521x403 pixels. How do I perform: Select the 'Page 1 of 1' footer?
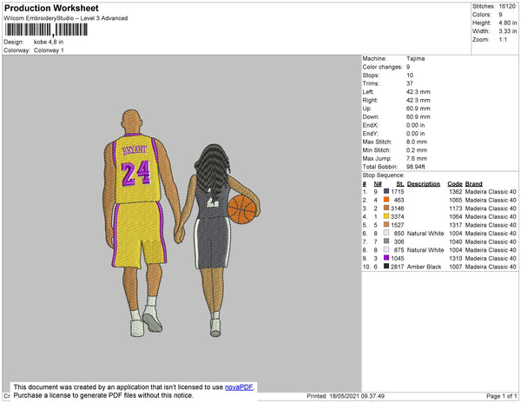pyautogui.click(x=501, y=396)
